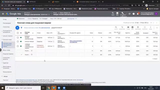The width and height of the screenshot is (160, 90).
Task: Open Огляд in the sidebar
Action: (5, 19)
